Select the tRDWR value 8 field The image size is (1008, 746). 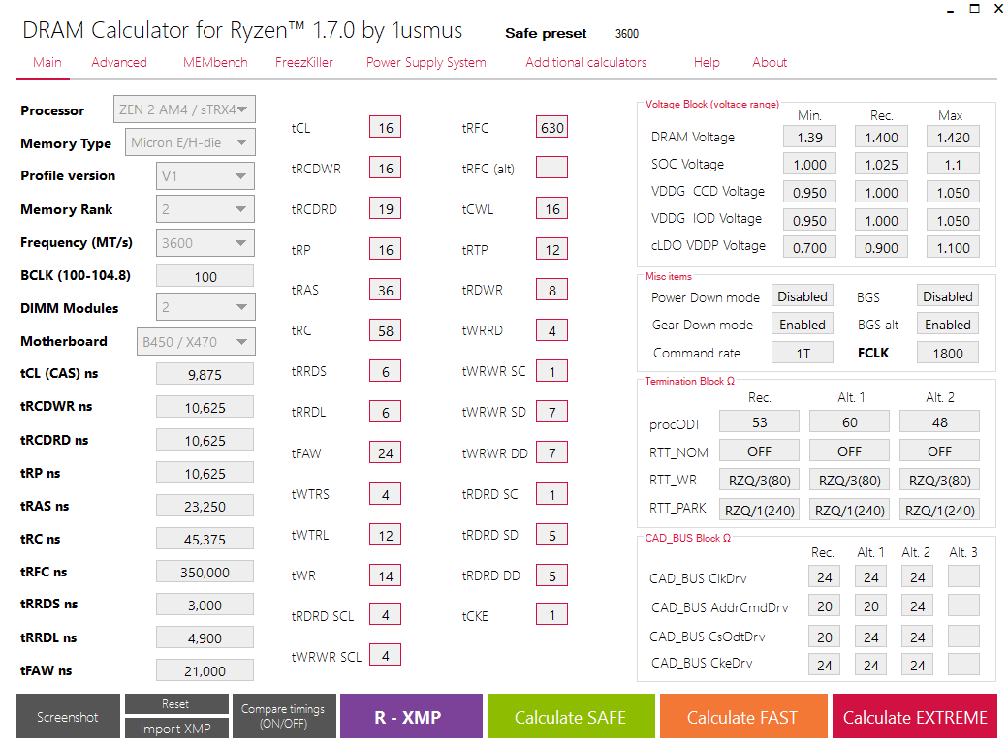point(552,291)
